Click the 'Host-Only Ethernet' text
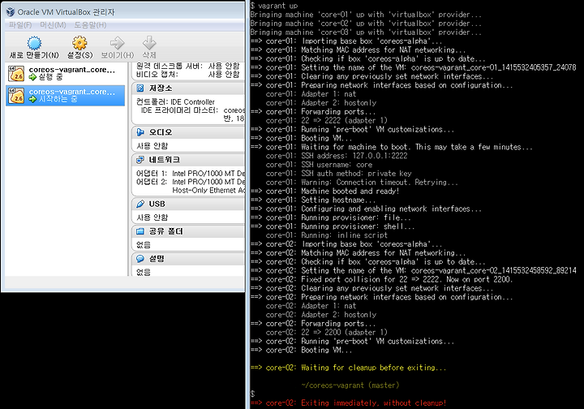584x409 pixels. pos(208,191)
